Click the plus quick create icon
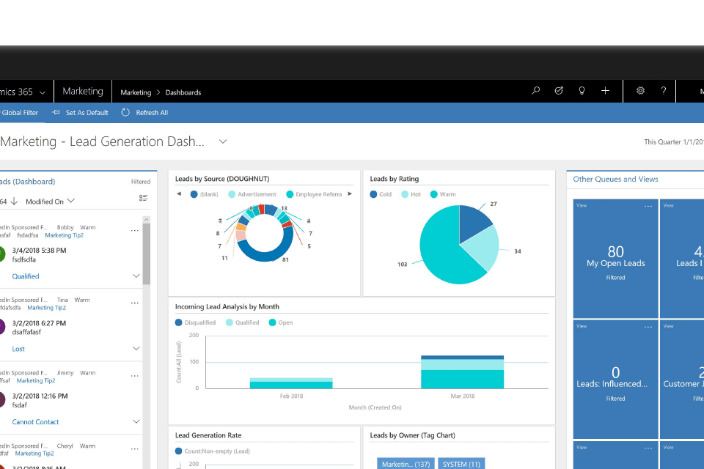This screenshot has height=469, width=704. pyautogui.click(x=605, y=91)
